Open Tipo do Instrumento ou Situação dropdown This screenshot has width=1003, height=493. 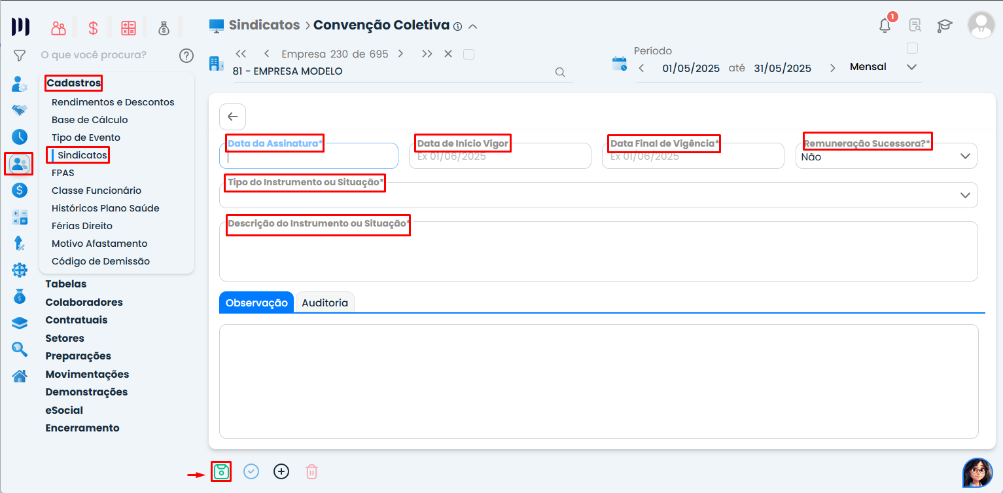599,195
